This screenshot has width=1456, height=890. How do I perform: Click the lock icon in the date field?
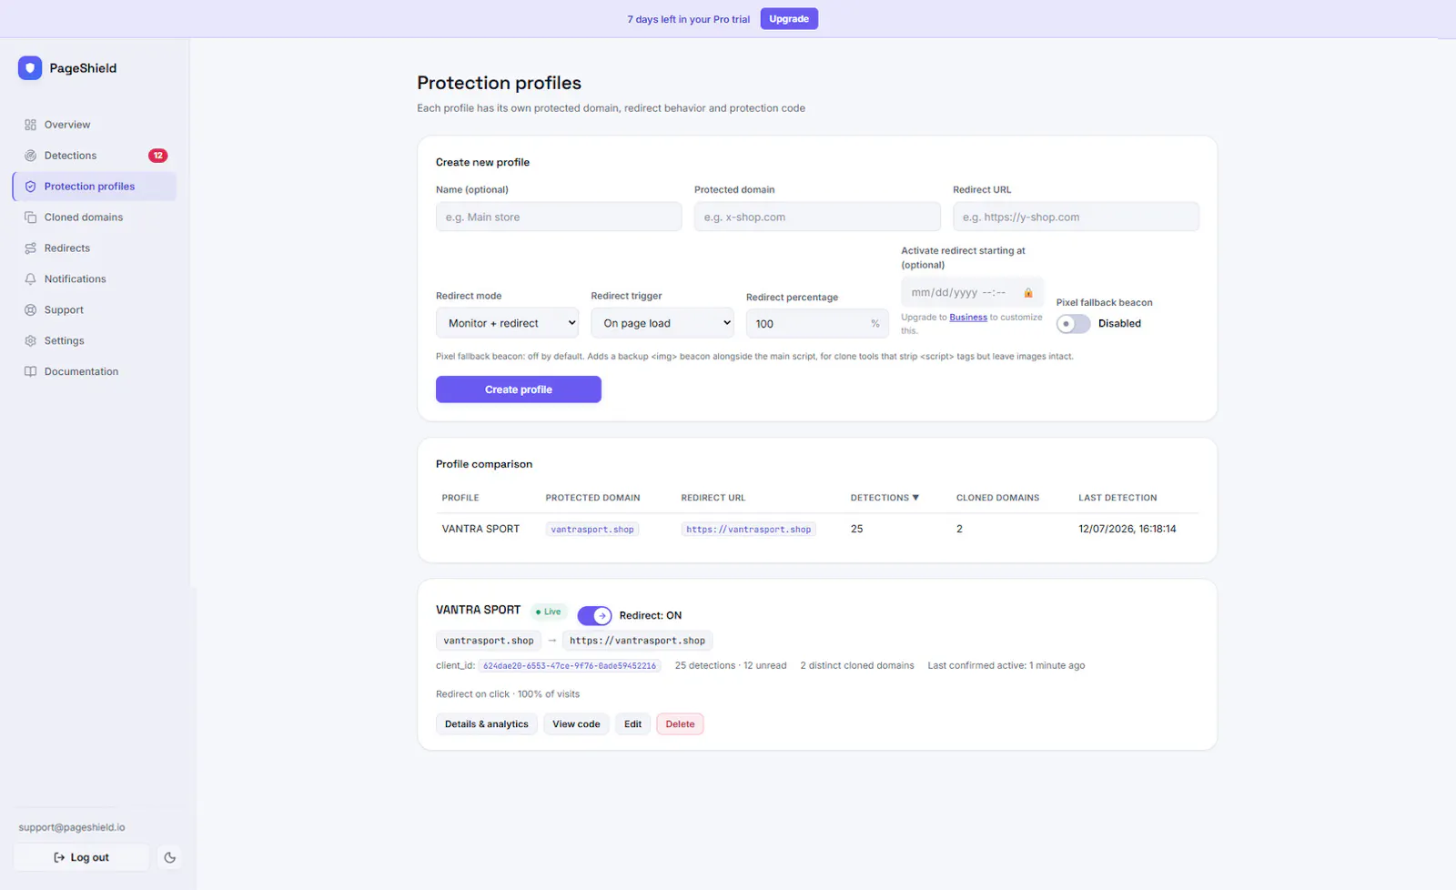1028,293
